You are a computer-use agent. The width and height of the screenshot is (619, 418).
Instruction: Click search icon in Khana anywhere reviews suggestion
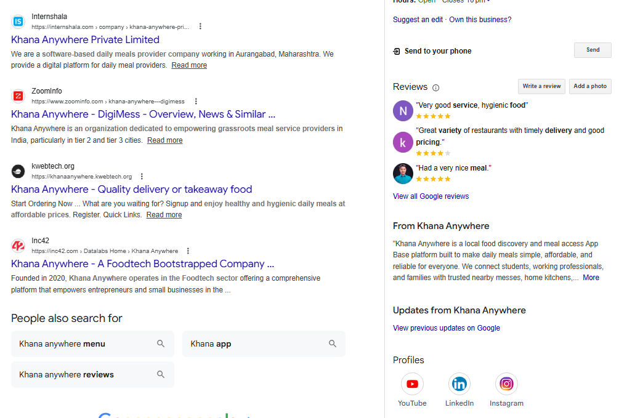(161, 374)
